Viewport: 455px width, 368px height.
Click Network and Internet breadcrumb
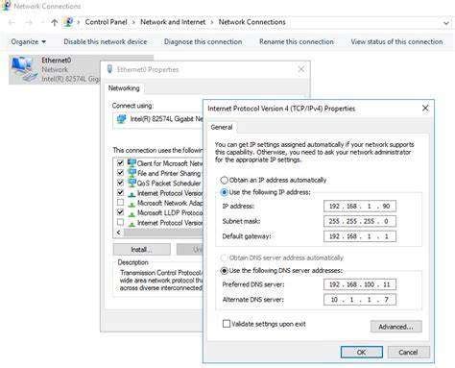(173, 22)
